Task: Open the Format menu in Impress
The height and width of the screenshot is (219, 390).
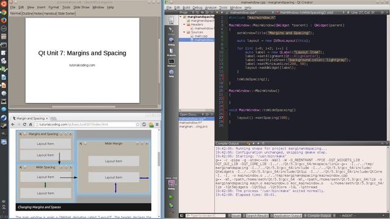Action: click(54, 7)
